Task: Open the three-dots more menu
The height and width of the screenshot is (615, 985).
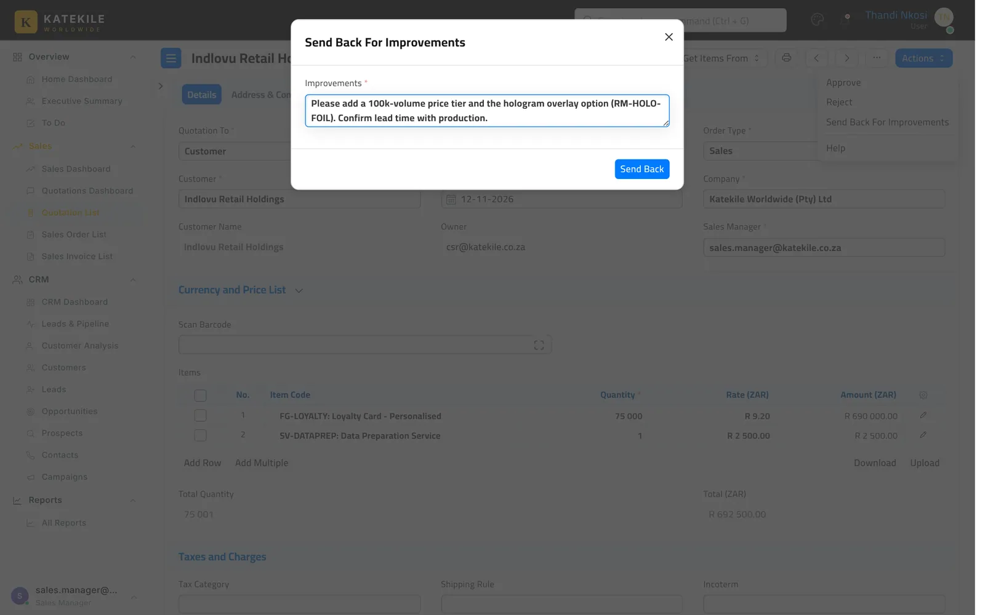Action: point(877,58)
